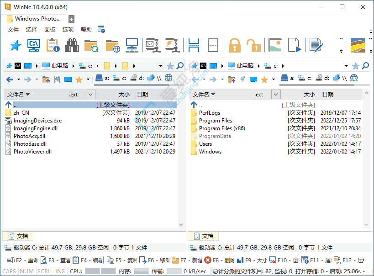Click the quick compress lightning icon
Image resolution: width=374 pixels, height=276 pixels.
click(173, 45)
